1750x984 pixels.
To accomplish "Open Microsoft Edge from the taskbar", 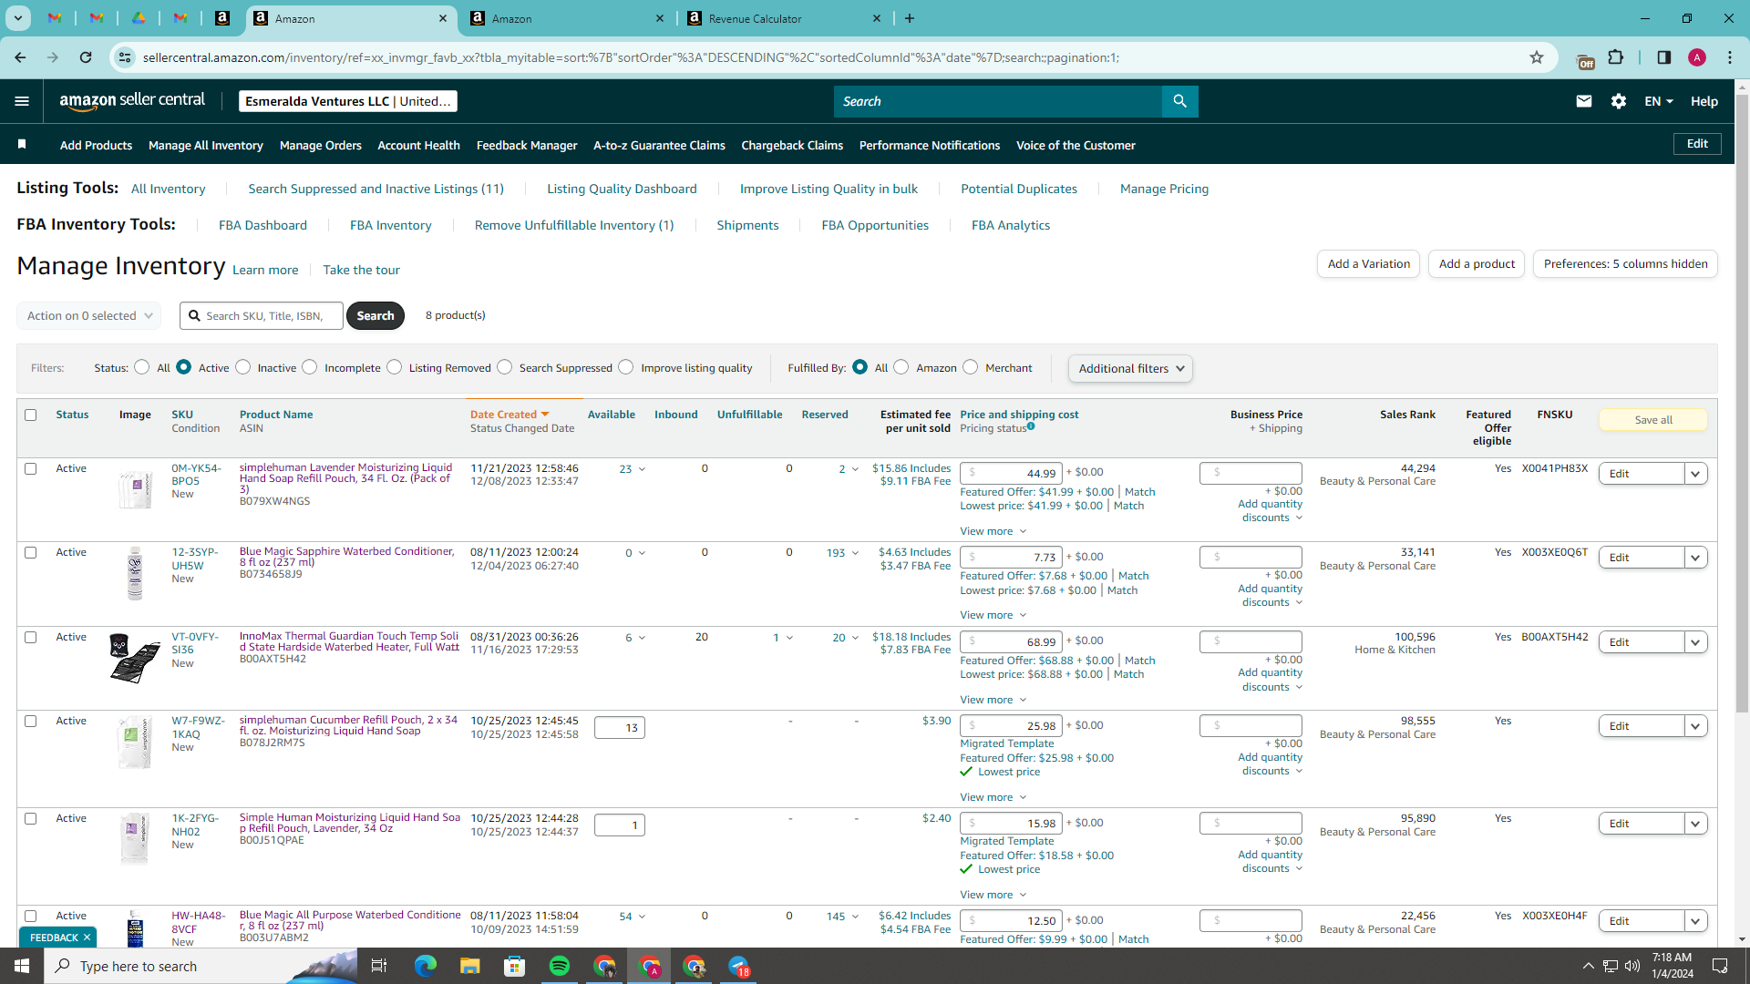I will pos(425,966).
